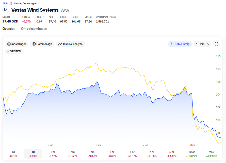Select the i år time range
226x163 pixels.
112,154
